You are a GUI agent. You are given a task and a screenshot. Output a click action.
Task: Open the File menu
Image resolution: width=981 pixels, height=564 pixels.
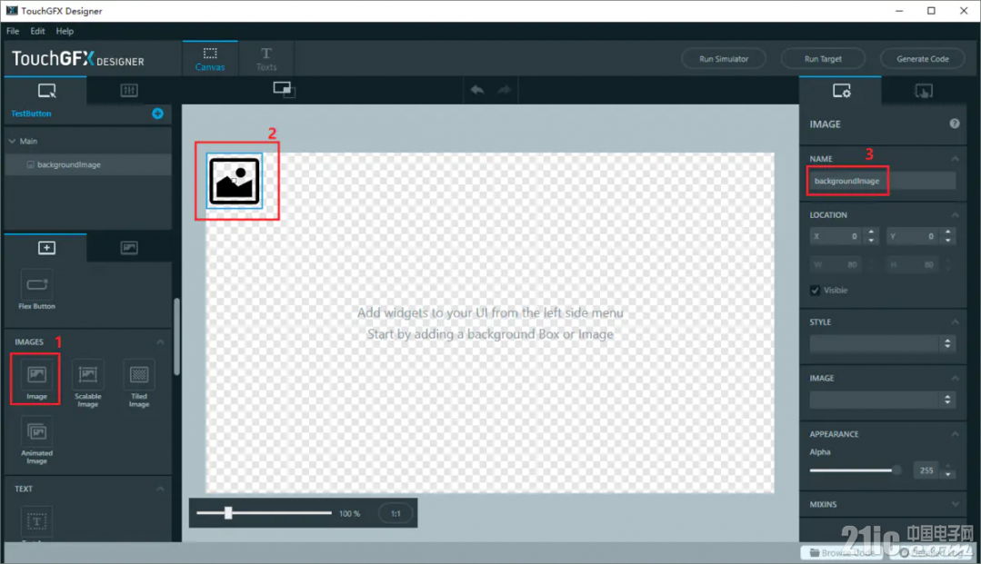(x=13, y=31)
